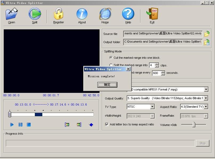Image resolution: width=215 pixels, height=159 pixels.
Task: Set mark-in start point icon
Action: click(x=67, y=125)
